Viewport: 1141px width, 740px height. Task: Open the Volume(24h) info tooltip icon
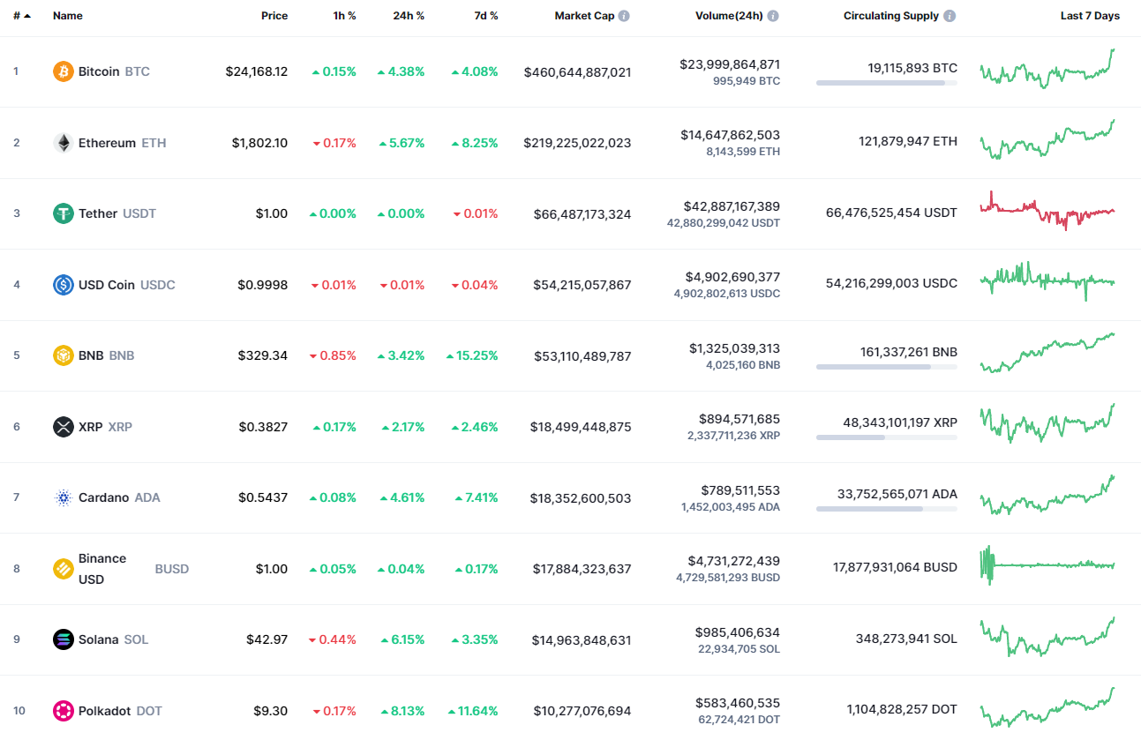774,15
